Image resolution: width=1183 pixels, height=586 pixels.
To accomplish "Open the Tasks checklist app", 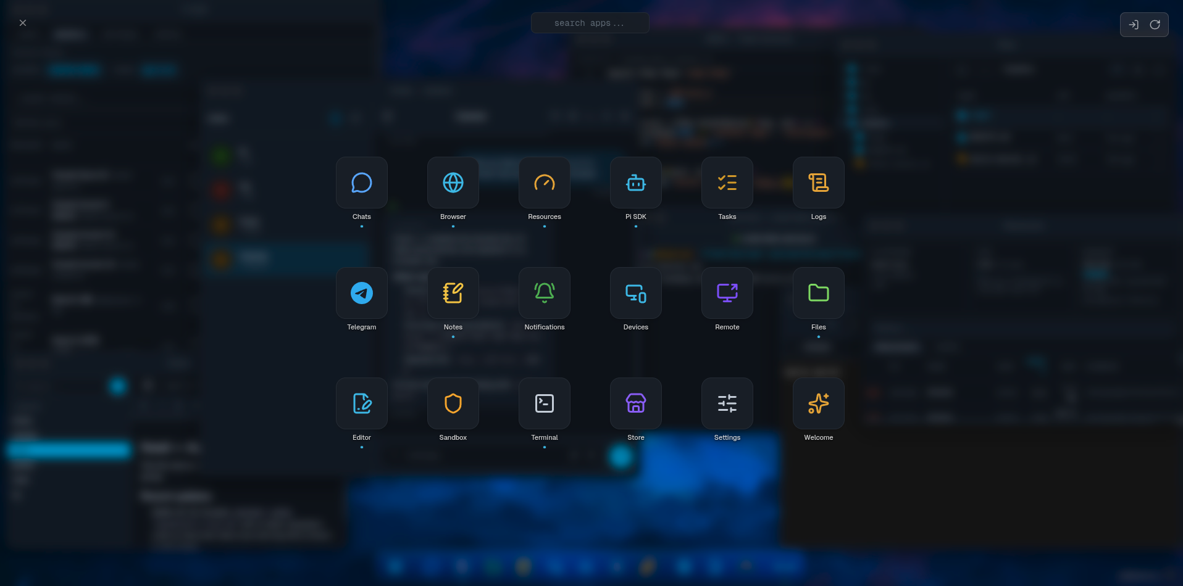I will [727, 183].
